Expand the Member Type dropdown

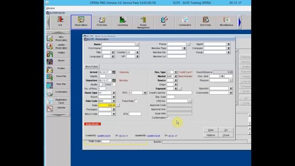click(x=184, y=48)
